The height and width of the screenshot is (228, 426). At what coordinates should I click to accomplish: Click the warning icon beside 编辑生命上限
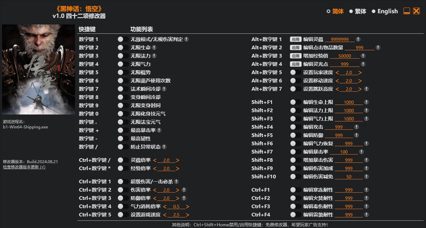coord(366,102)
